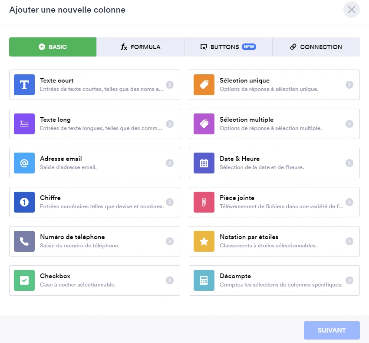Click the blue Texte court T icon
Screen dimensions: 369x343
tap(24, 85)
